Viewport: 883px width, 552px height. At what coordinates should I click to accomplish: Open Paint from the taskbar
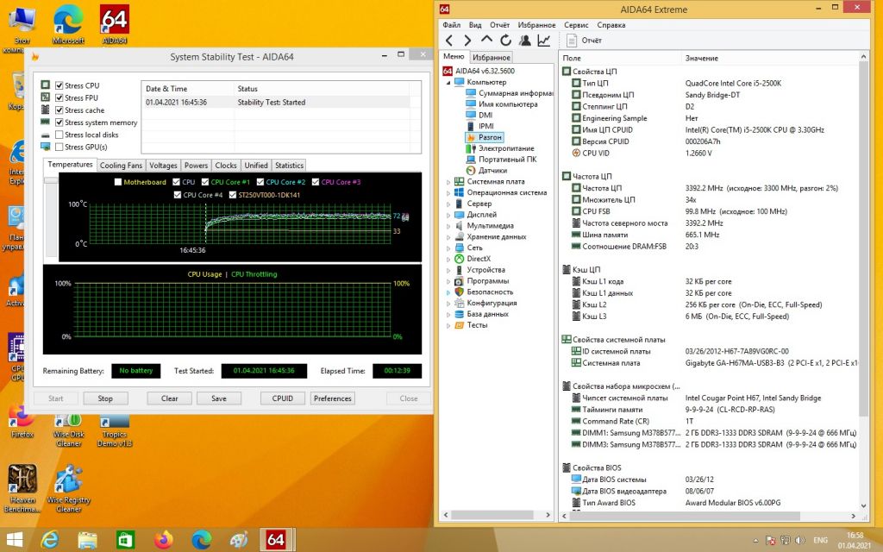tap(239, 540)
